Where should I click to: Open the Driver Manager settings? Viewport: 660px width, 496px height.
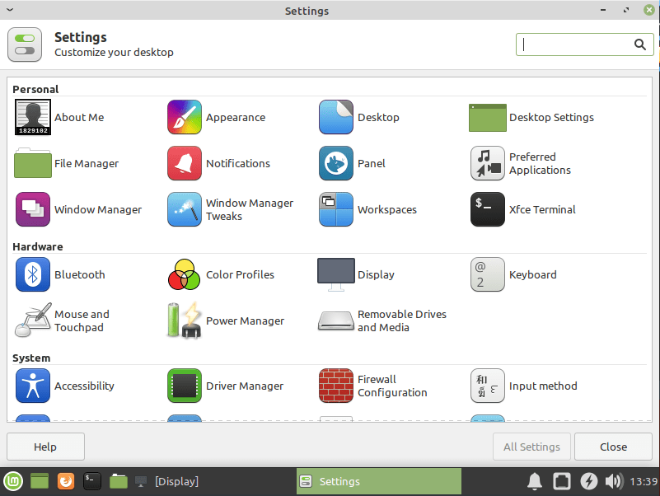[x=184, y=386]
